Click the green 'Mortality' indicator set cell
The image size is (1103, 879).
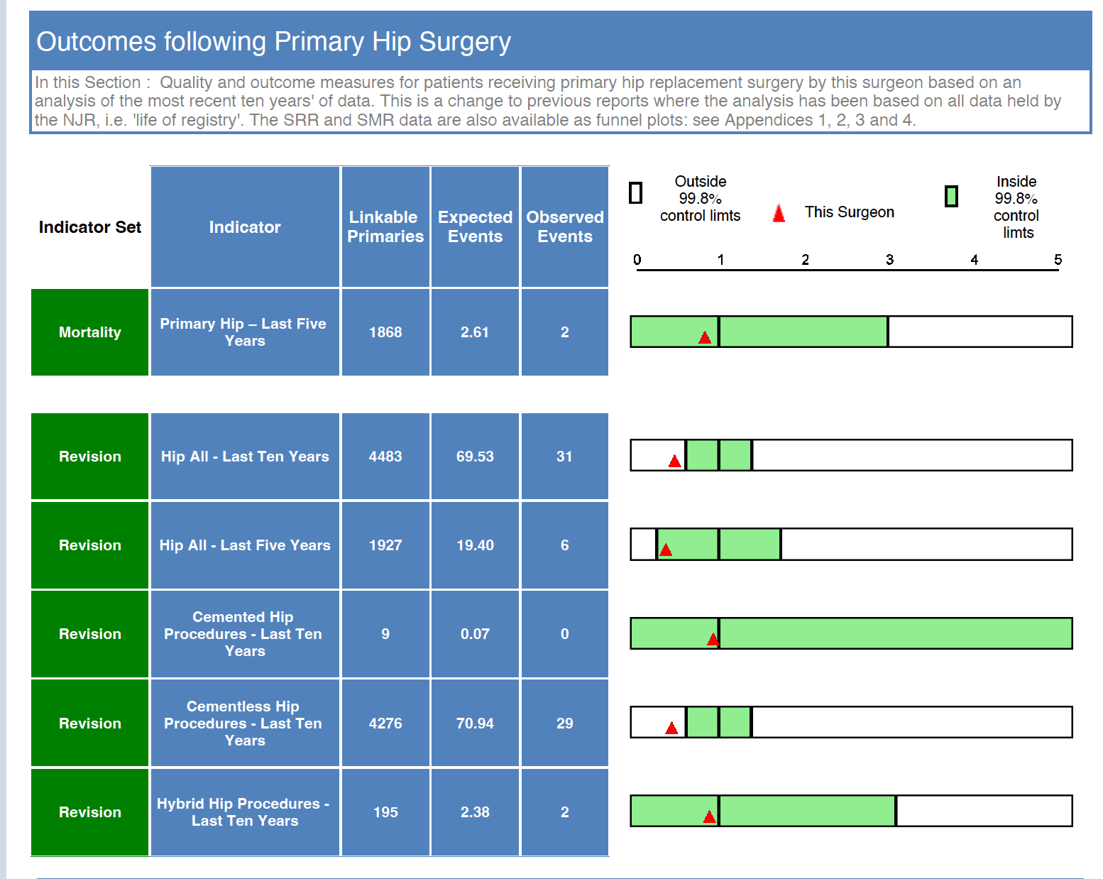click(90, 332)
